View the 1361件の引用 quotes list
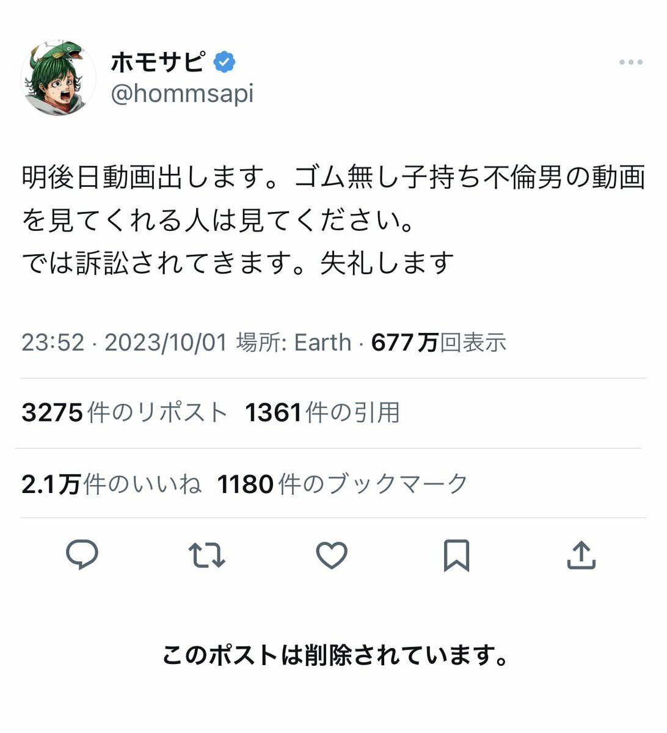 click(x=323, y=413)
